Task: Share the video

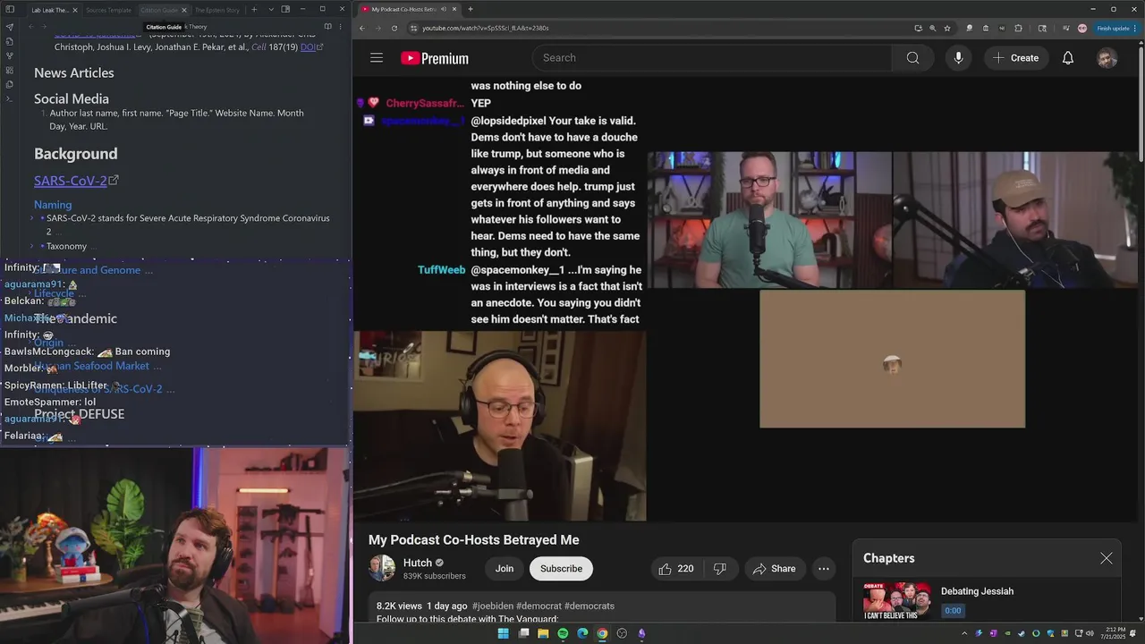Action: coord(775,569)
